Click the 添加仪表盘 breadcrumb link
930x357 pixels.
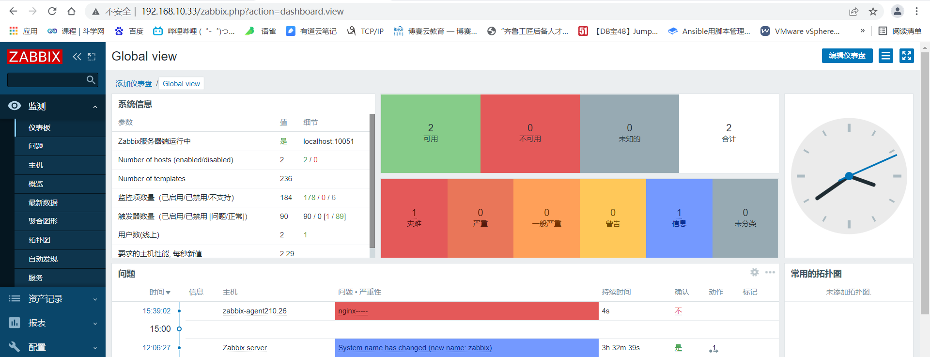pyautogui.click(x=134, y=84)
